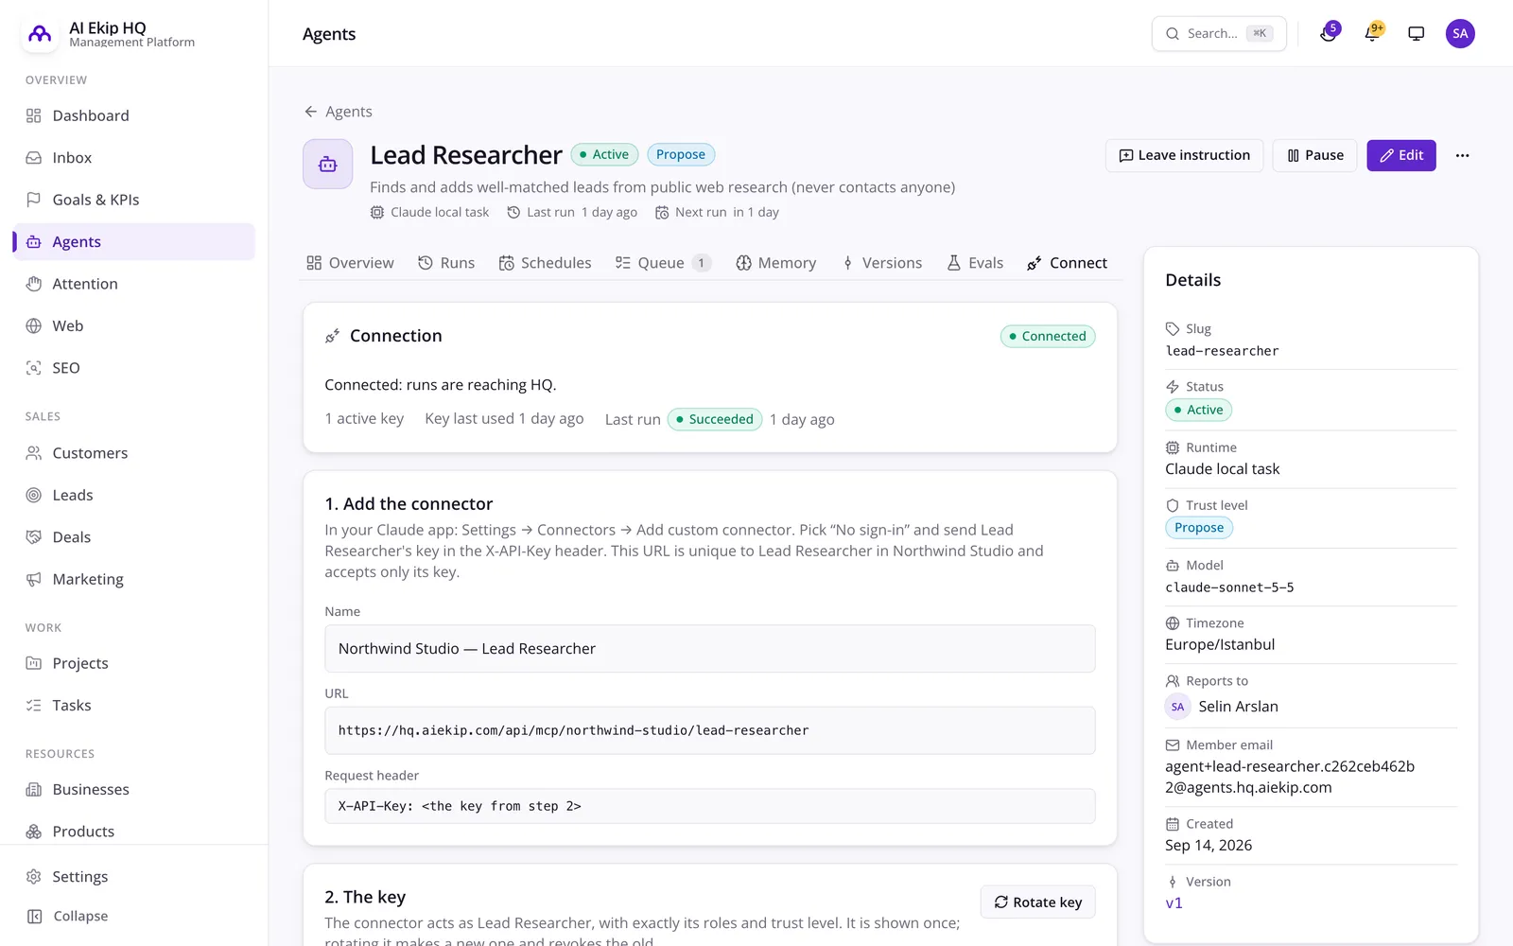This screenshot has width=1513, height=946.
Task: Open the Schedules tab
Action: [546, 263]
